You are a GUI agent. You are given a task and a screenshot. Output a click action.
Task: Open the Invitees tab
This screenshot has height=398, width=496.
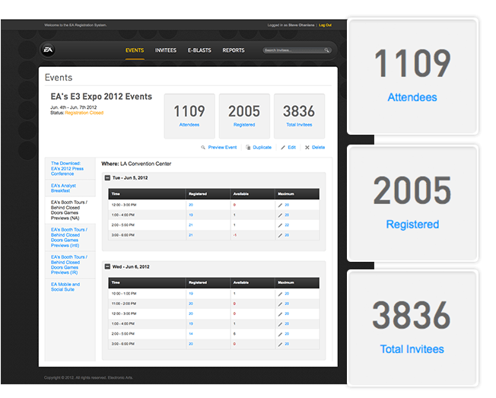[x=166, y=50]
